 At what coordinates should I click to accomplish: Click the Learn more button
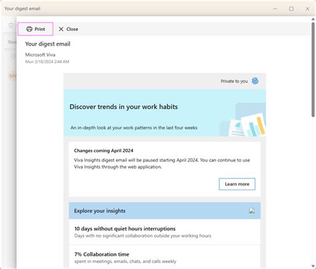[237, 184]
